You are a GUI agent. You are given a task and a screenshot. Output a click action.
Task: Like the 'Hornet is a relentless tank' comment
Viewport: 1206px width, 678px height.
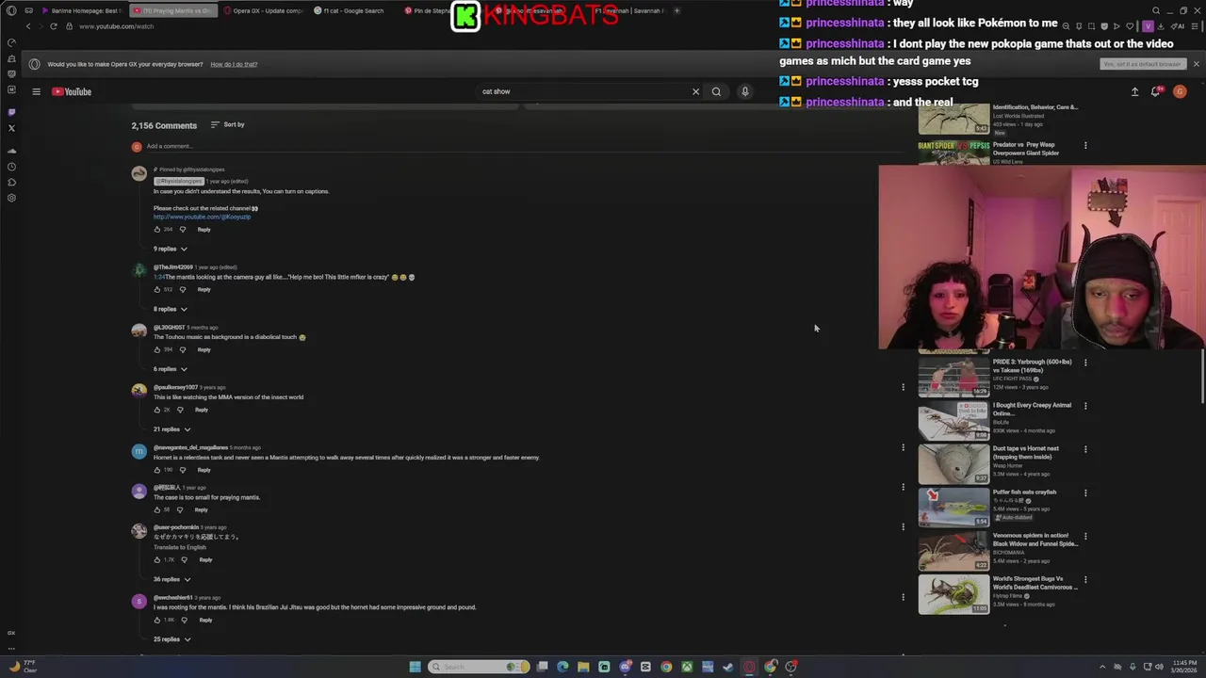[x=157, y=470]
